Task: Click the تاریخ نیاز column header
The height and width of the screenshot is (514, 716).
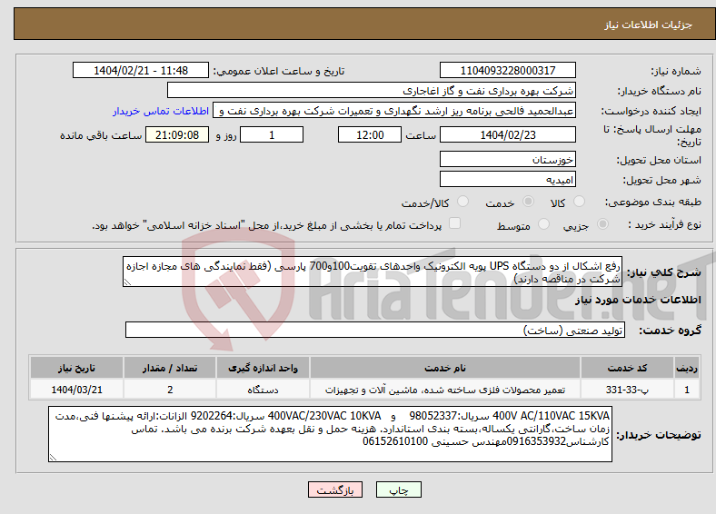Action: [x=76, y=368]
